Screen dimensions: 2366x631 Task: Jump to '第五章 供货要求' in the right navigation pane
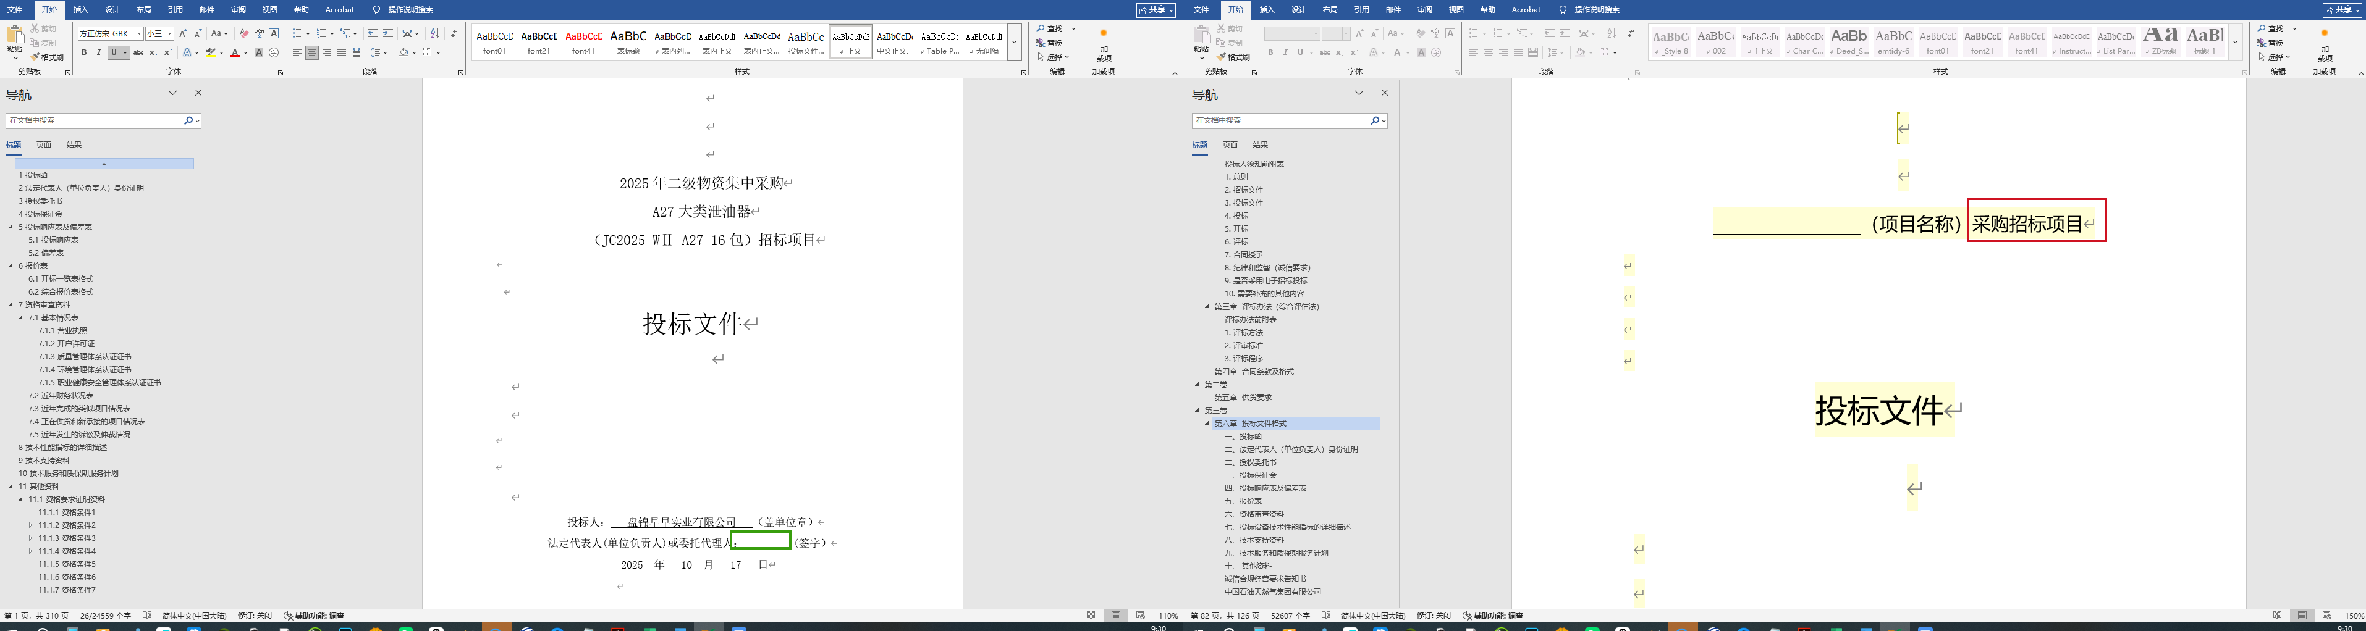click(1243, 397)
